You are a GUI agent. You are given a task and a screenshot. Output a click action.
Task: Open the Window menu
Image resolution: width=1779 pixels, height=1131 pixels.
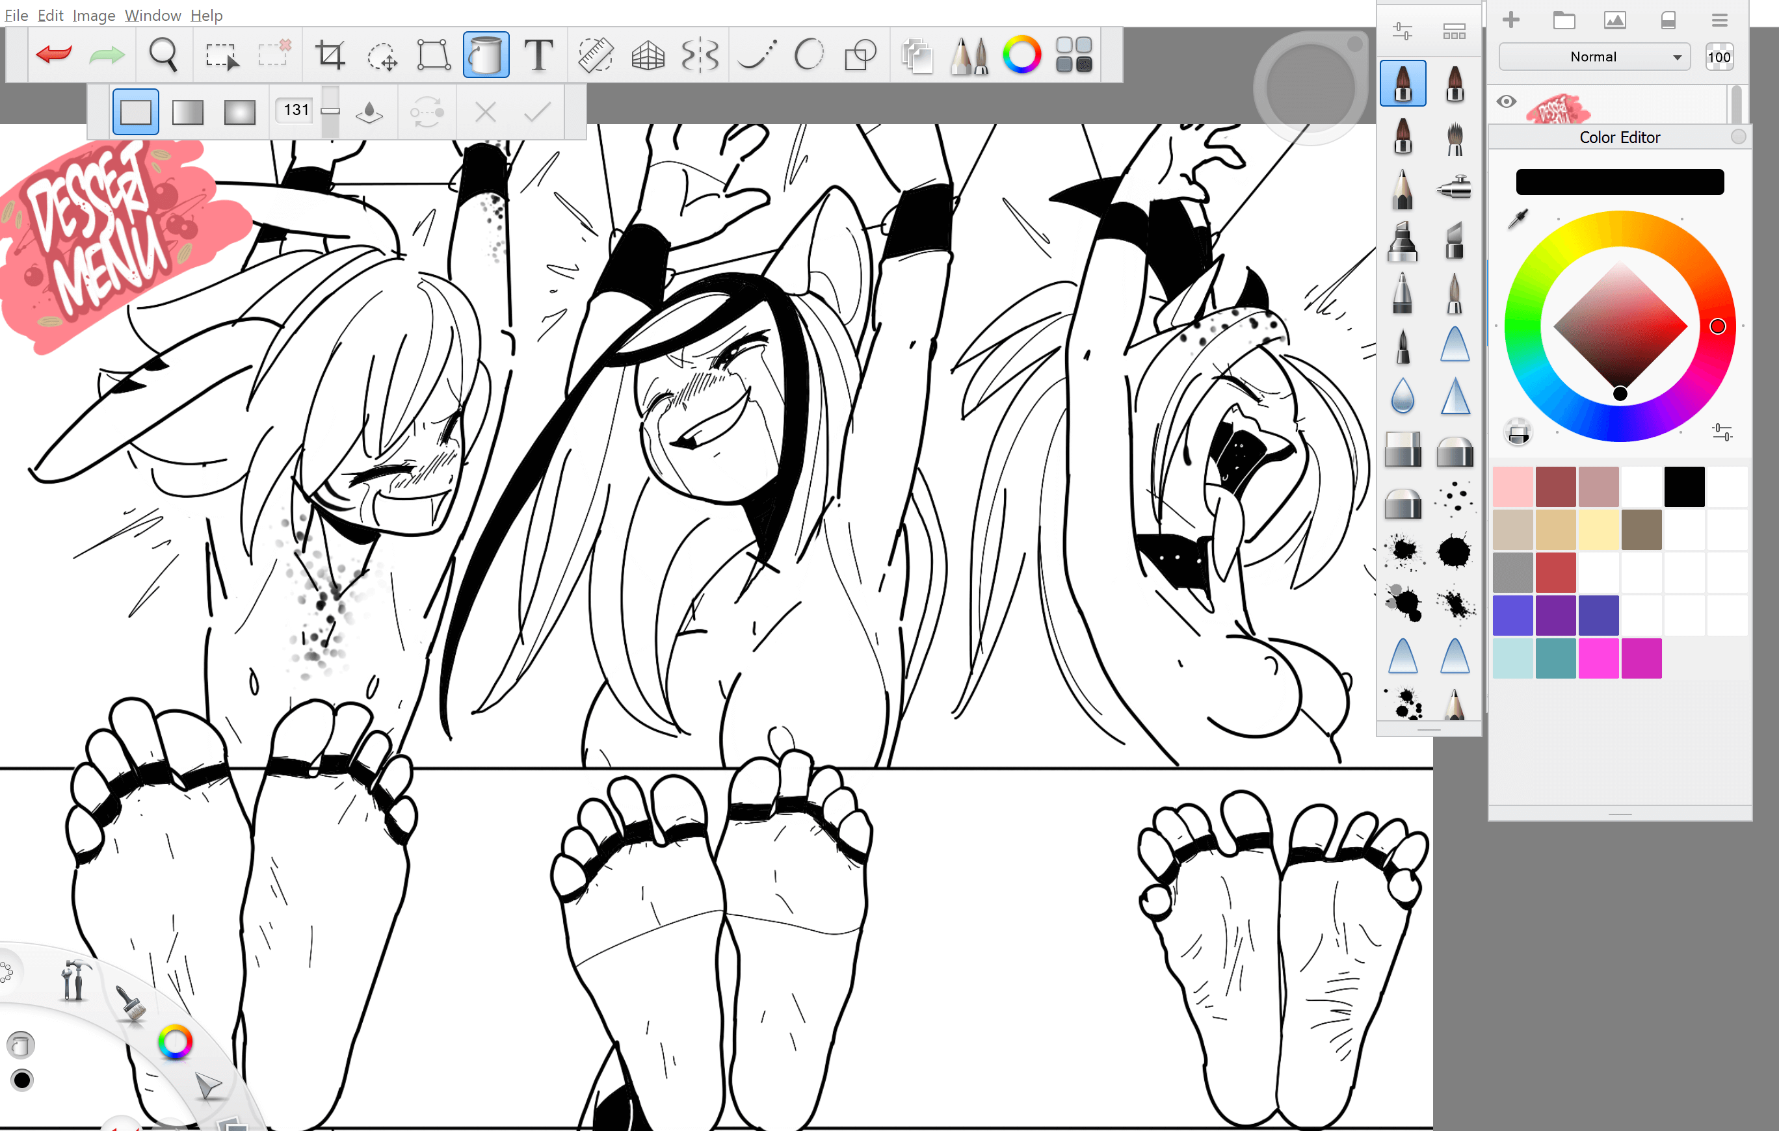coord(152,15)
